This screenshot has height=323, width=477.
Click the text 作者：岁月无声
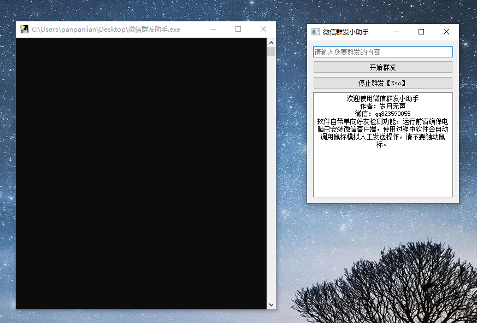tap(382, 106)
